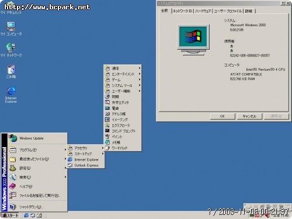Select プログラム(P) in the Start menu
Screen dimensions: 292x219
(37, 150)
